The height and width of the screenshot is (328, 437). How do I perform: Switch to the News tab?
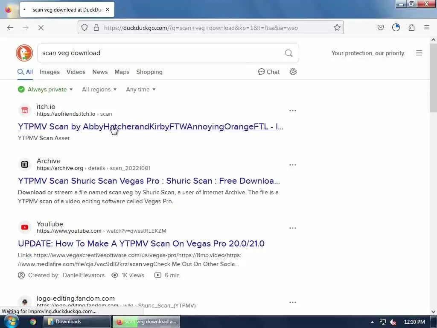(100, 72)
